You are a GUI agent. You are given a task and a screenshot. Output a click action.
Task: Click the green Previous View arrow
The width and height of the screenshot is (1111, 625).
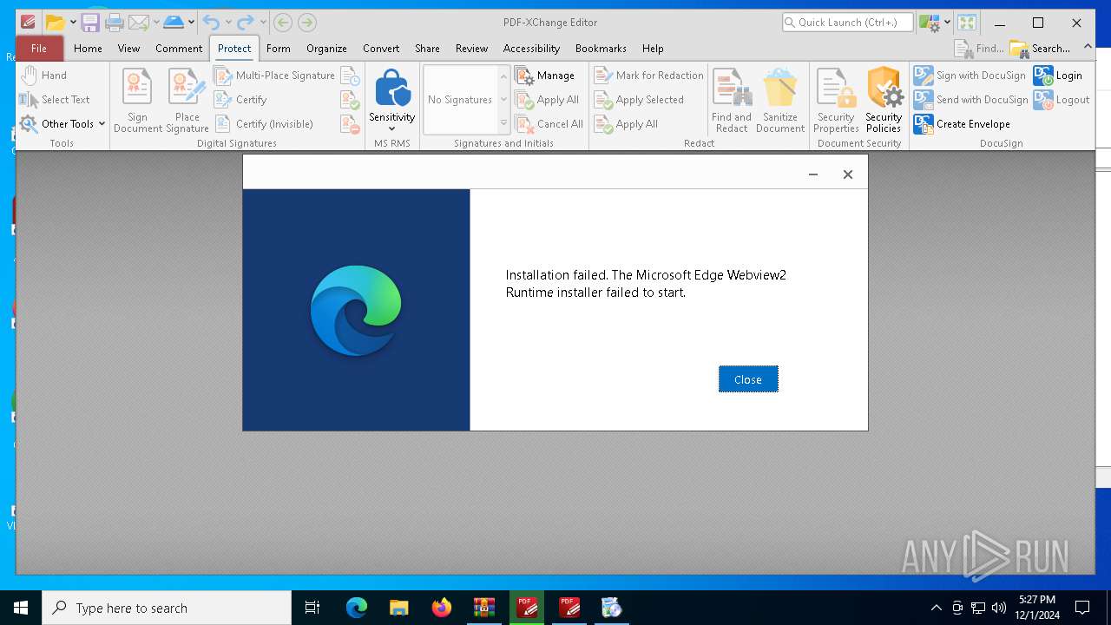point(282,23)
